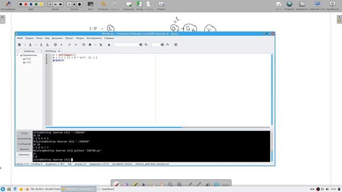Open the Сборка menu in Geany
342x192 pixels.
coord(80,38)
